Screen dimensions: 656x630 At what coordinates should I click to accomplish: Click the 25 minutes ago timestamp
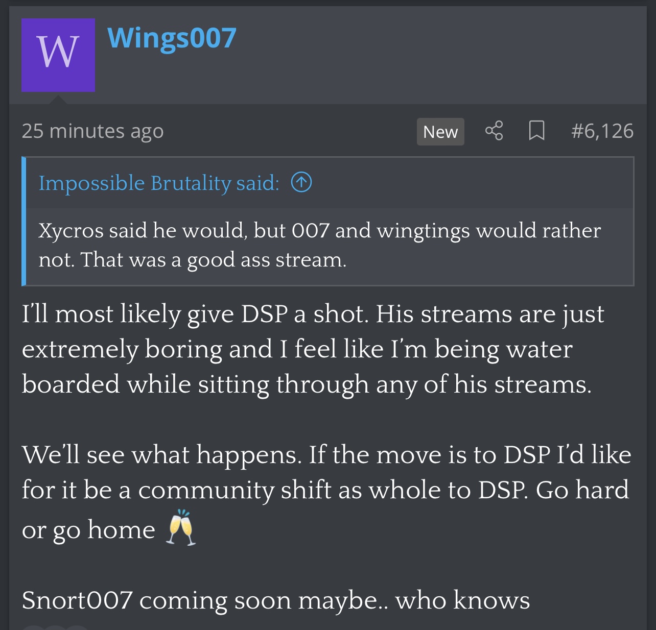[92, 131]
